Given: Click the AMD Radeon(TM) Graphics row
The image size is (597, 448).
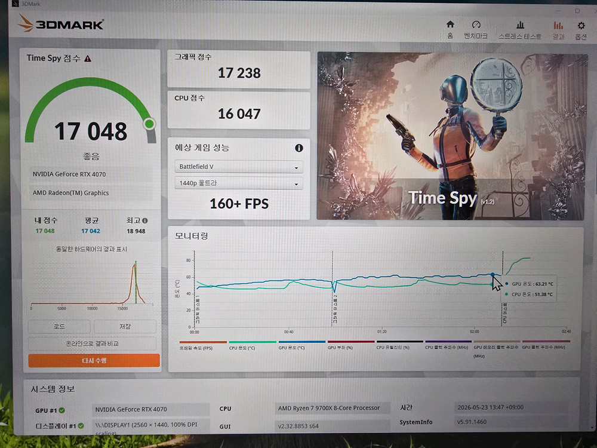Looking at the screenshot, I should (x=91, y=193).
